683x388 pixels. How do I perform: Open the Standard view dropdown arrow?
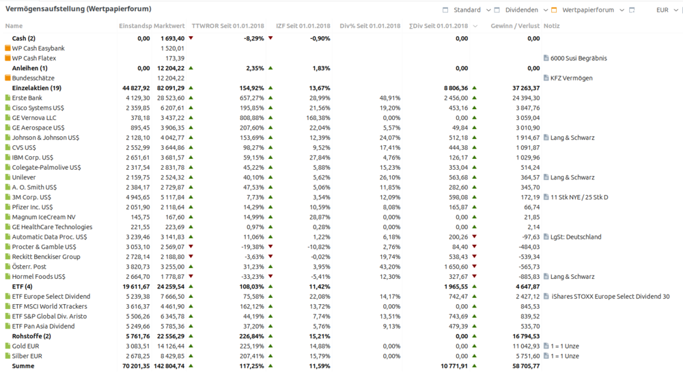point(488,10)
